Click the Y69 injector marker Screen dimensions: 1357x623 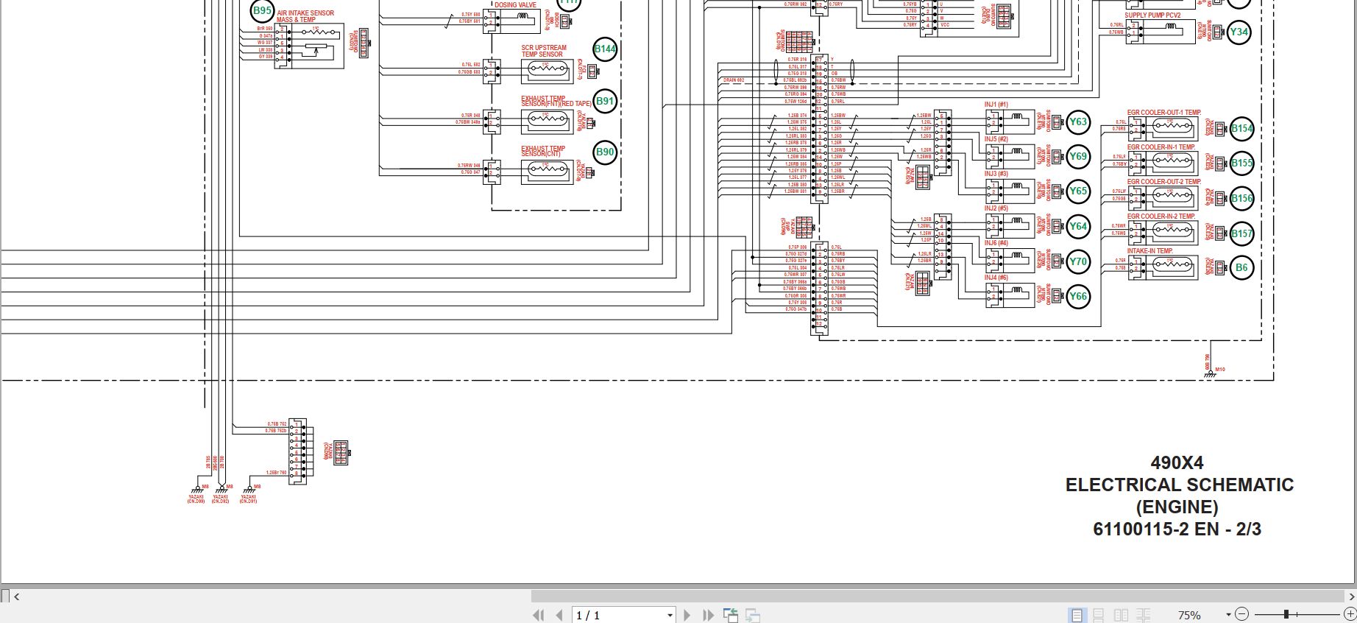pos(1078,156)
